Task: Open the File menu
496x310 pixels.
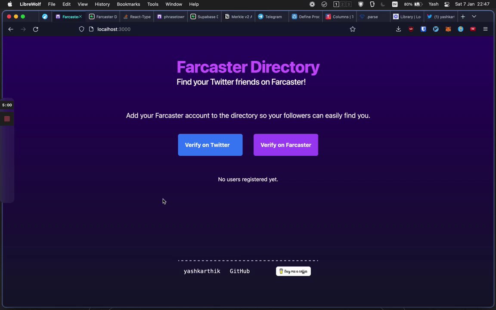Action: 52,4
